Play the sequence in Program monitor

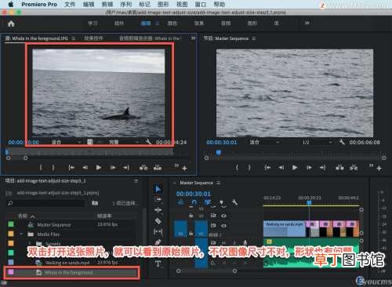pos(295,167)
